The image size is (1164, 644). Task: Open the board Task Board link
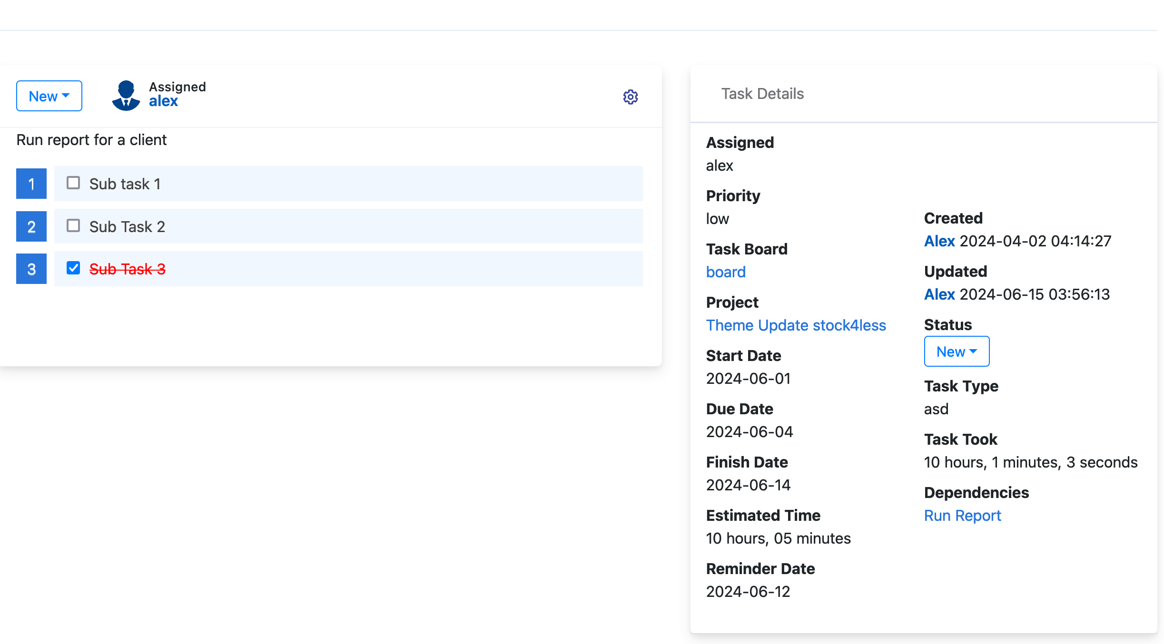pyautogui.click(x=726, y=272)
